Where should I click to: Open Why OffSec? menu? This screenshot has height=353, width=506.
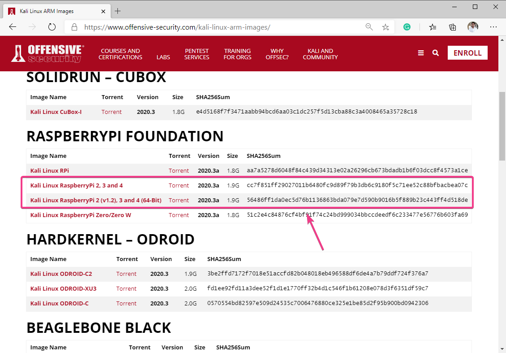click(x=277, y=54)
